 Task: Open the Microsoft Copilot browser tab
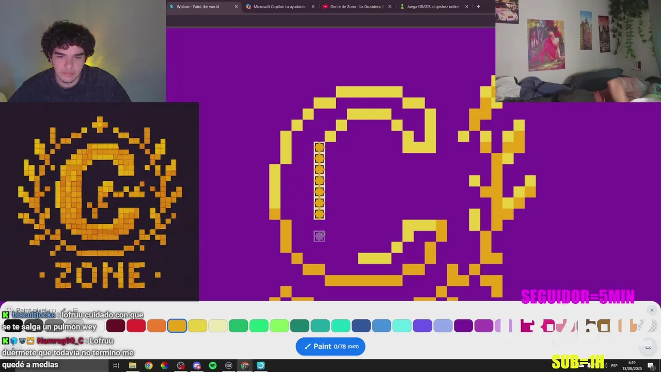point(279,7)
